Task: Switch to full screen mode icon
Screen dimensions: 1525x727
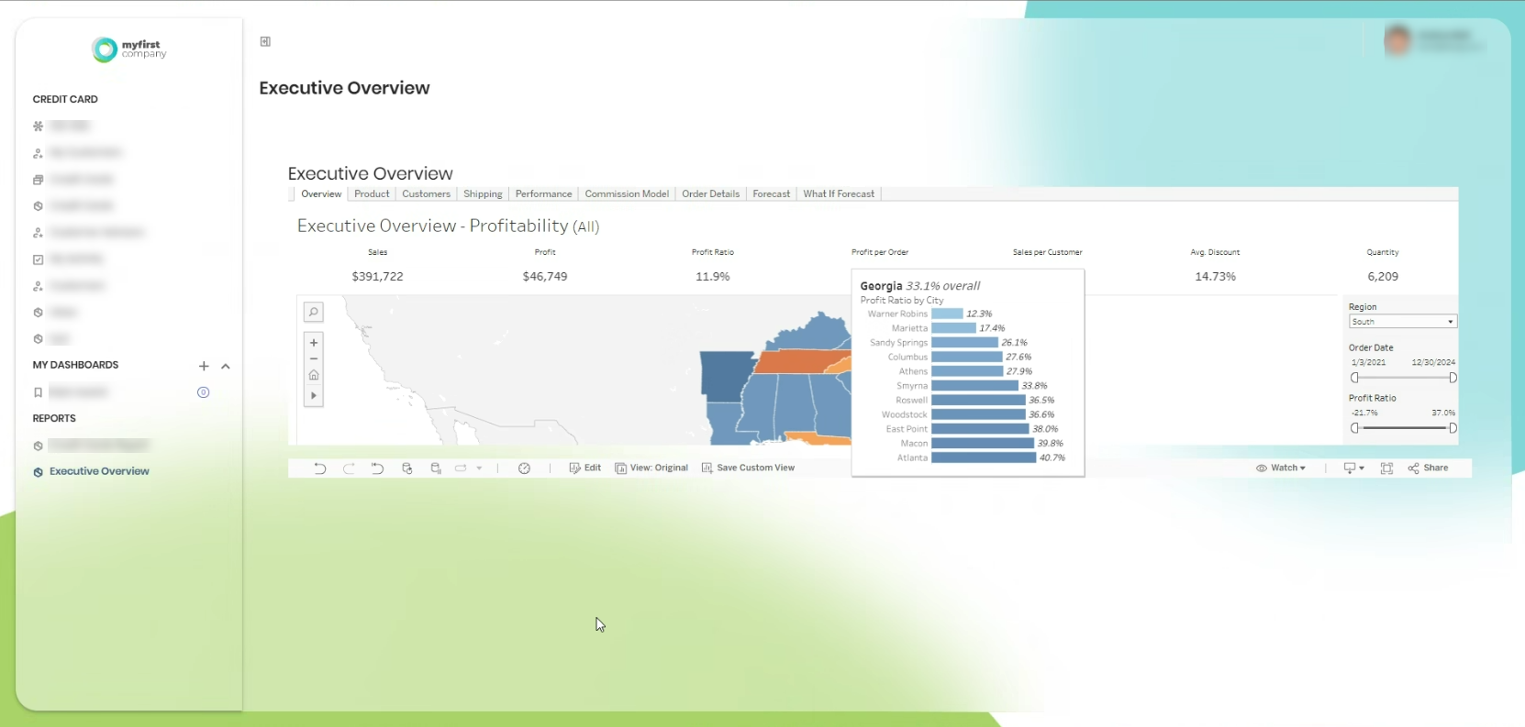Action: click(x=1386, y=468)
